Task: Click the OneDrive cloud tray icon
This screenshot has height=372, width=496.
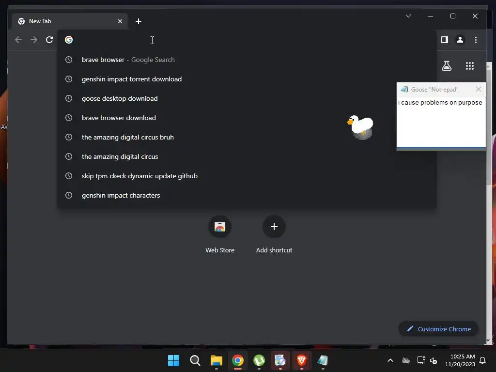Action: [x=406, y=360]
